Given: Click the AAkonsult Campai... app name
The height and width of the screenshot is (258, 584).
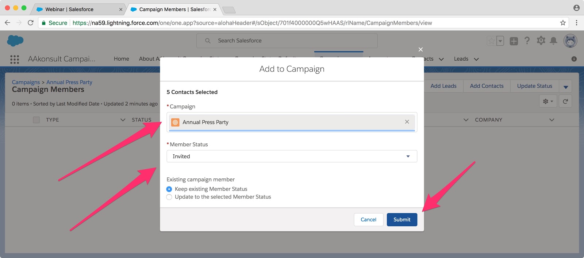Looking at the screenshot, I should pos(62,59).
